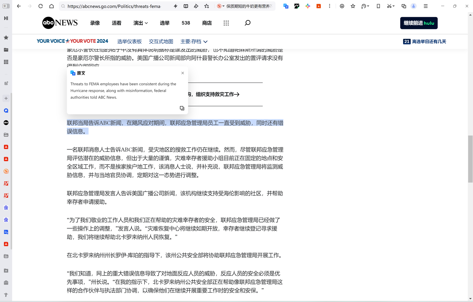Click the share arrow icon in address bar
Viewport: 473px width, 302px height.
click(196, 6)
